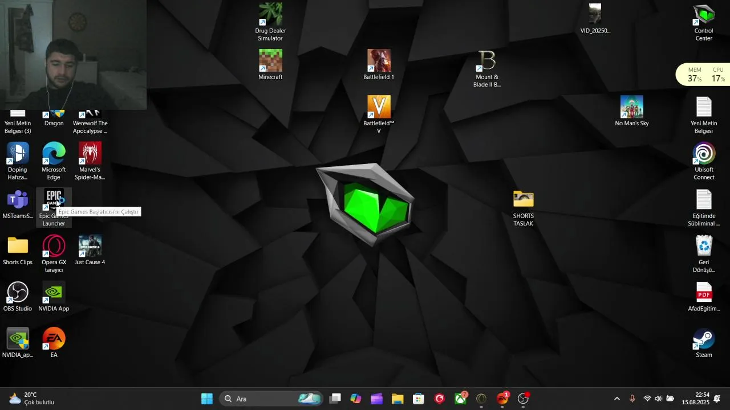Switch to the EA app in taskbar
The height and width of the screenshot is (410, 730).
502,399
